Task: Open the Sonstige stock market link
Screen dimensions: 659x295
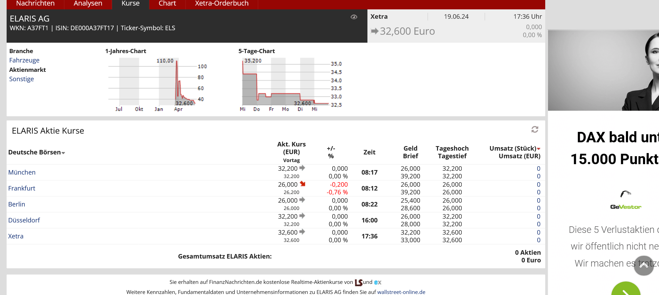Action: 21,79
